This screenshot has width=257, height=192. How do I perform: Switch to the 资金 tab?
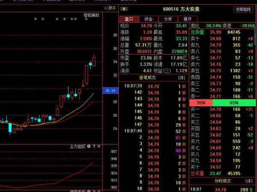148,19
